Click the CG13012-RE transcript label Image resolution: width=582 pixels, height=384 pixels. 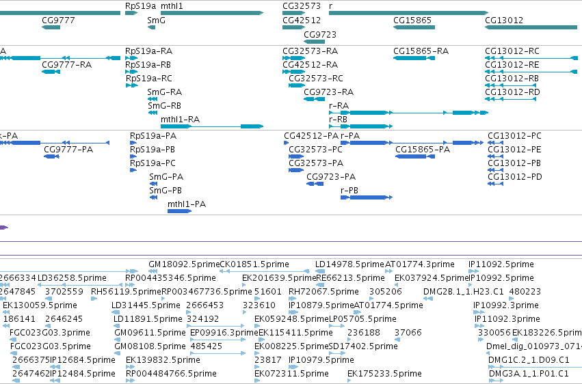click(x=512, y=65)
